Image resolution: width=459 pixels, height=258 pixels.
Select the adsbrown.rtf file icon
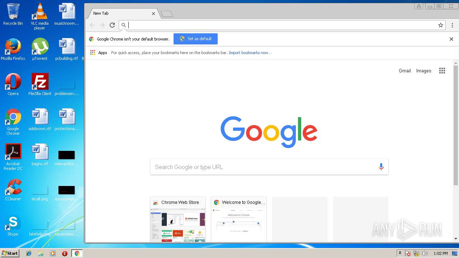[x=40, y=120]
